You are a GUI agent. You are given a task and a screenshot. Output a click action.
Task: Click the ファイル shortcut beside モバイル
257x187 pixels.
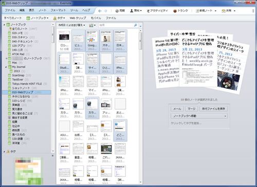[111, 18]
